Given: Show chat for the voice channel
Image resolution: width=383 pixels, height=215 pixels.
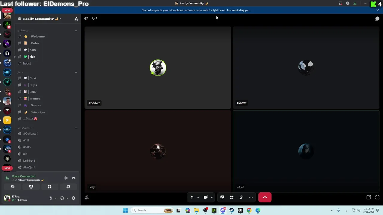Looking at the screenshot, I should [377, 19].
